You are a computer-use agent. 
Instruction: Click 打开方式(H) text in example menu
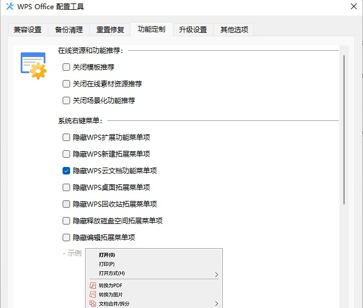pos(112,273)
